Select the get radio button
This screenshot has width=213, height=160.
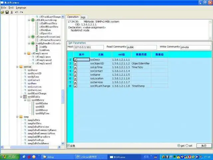179,146
